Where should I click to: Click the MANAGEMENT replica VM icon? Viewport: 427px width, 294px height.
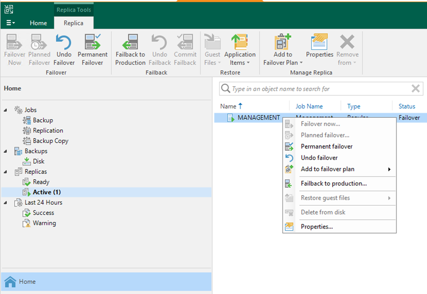(x=231, y=118)
